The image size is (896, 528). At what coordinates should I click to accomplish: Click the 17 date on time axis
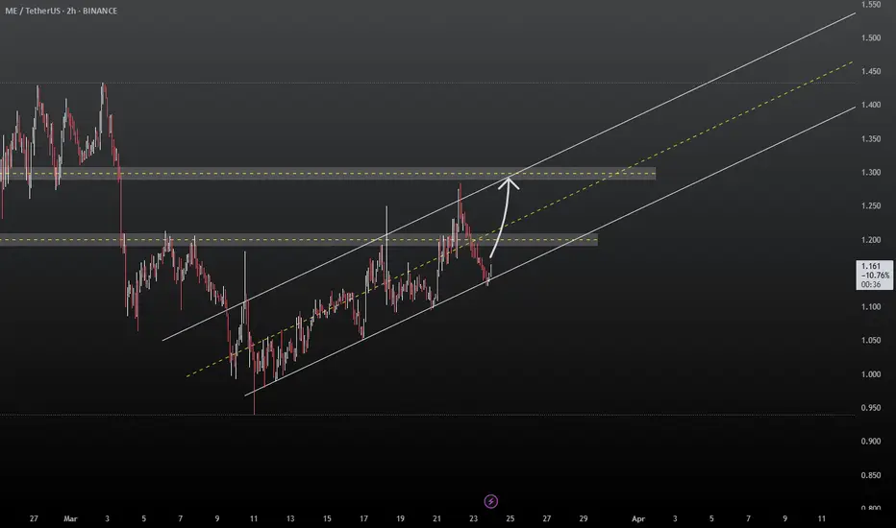pyautogui.click(x=363, y=518)
